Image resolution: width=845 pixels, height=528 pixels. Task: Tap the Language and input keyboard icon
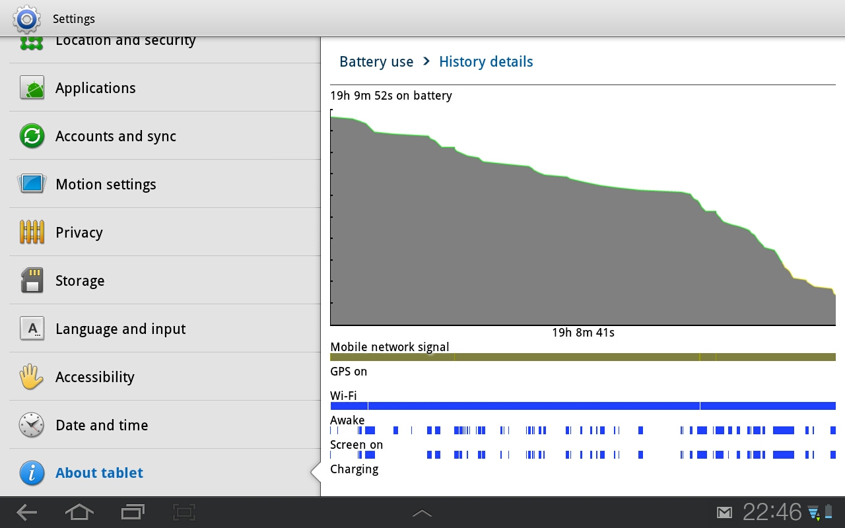point(32,329)
